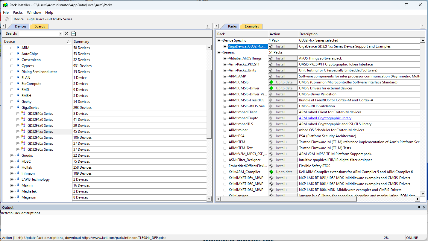
Task: Install the ARM::CMSIS-FreeRTOS pack
Action: click(283, 100)
